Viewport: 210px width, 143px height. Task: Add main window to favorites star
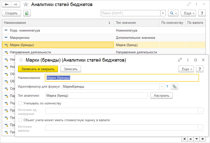(x=25, y=5)
